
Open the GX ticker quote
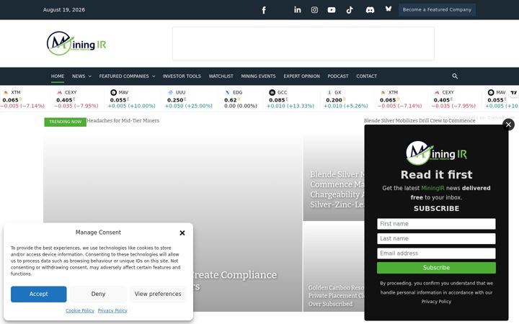[x=345, y=99]
